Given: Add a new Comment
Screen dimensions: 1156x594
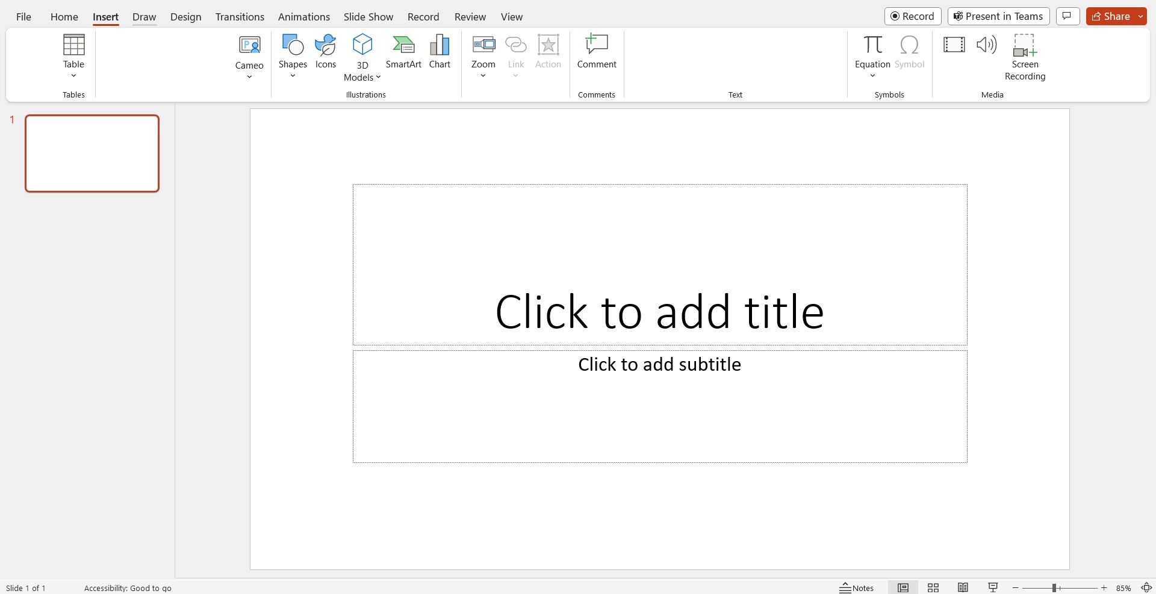Looking at the screenshot, I should (x=597, y=51).
